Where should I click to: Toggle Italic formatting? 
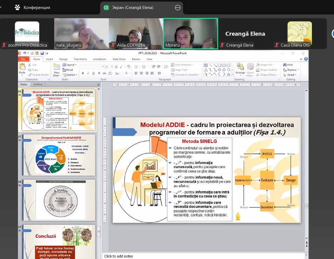[88, 73]
